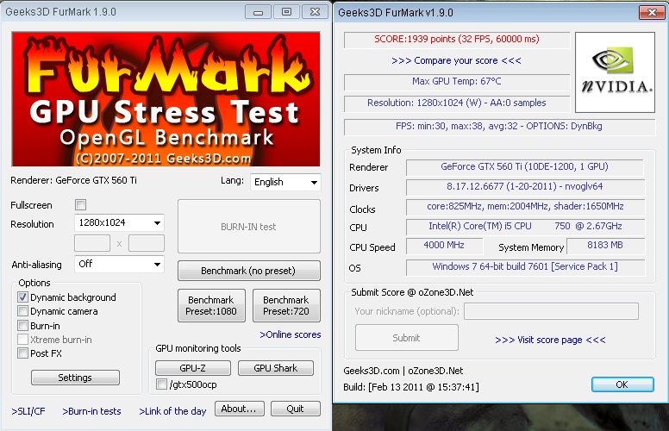The width and height of the screenshot is (669, 431).
Task: Uncheck the Dynamic background option
Action: 23,297
